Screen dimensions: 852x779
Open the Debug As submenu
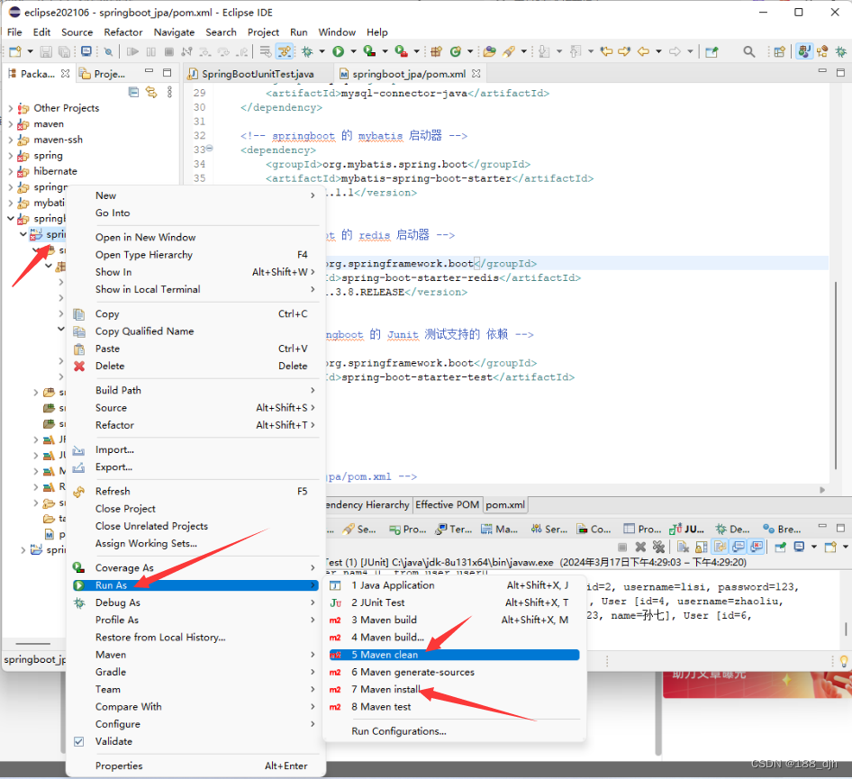195,602
